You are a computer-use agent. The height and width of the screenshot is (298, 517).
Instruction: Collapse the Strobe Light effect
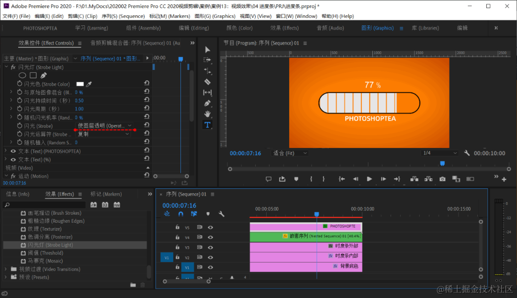tap(6, 67)
